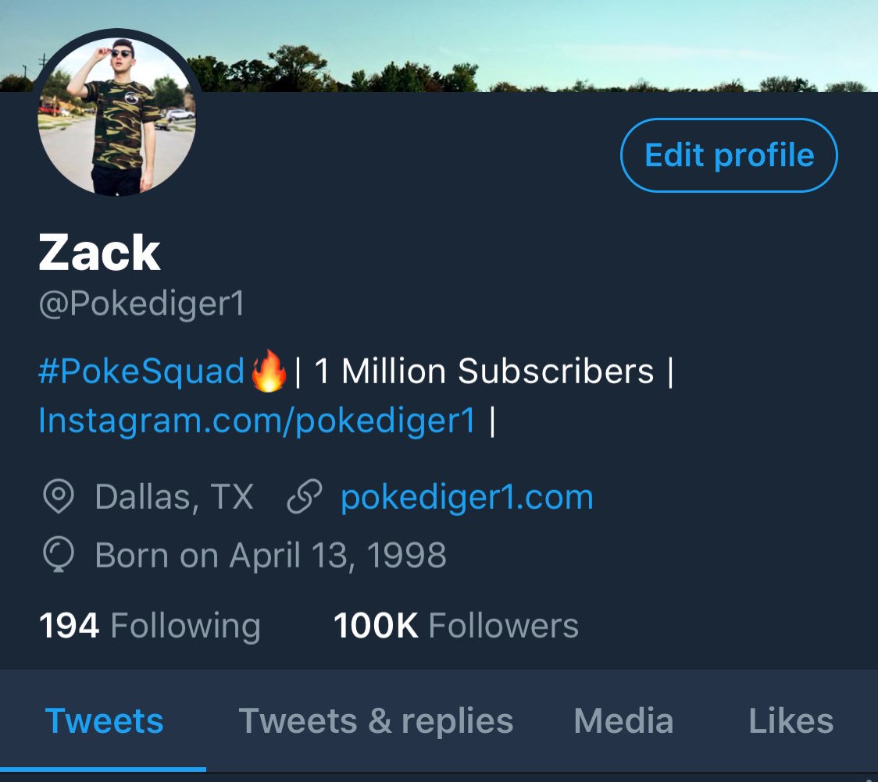Visit the pokediger1.com website link
Screen dimensions: 878x782
[x=467, y=496]
